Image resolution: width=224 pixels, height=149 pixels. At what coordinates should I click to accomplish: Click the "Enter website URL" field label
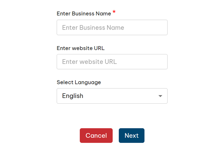point(81,48)
